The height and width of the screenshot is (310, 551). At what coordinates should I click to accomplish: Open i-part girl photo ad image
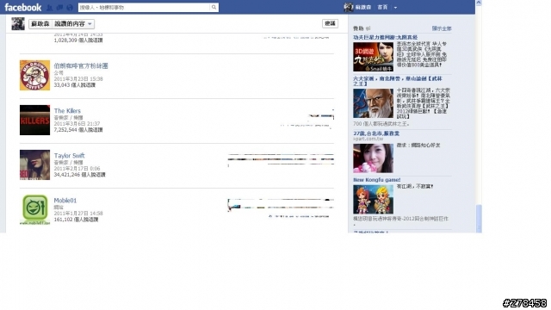[x=373, y=158]
